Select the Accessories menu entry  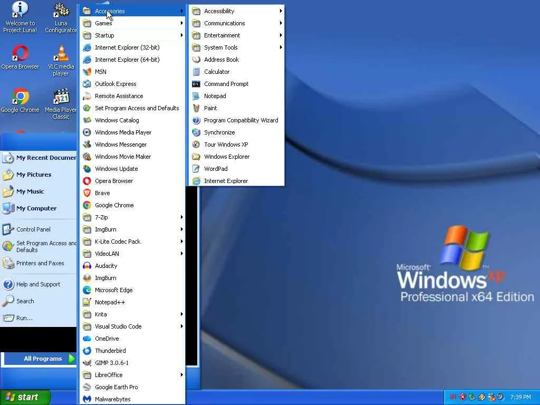tap(132, 11)
